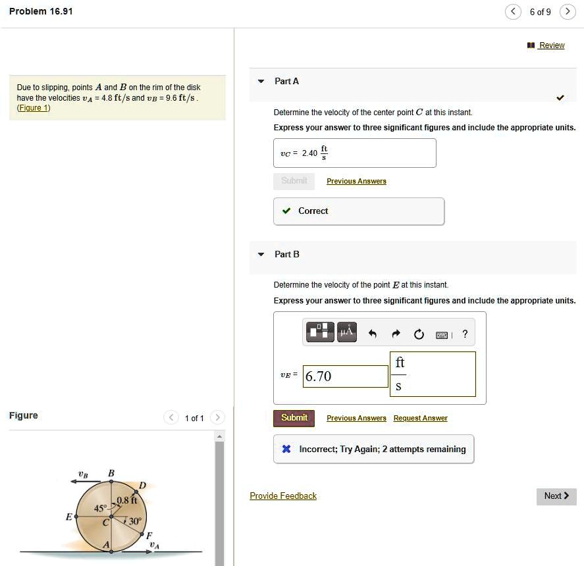
Task: Click the Next button
Action: [556, 496]
